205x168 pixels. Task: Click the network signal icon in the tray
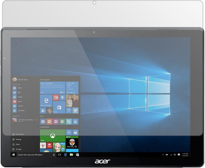click(x=171, y=155)
